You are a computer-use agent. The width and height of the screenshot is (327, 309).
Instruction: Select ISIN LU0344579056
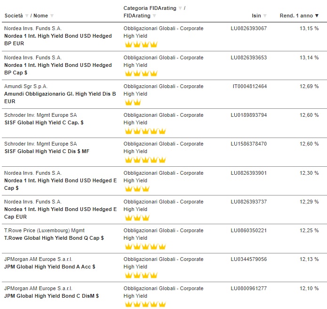pos(248,259)
